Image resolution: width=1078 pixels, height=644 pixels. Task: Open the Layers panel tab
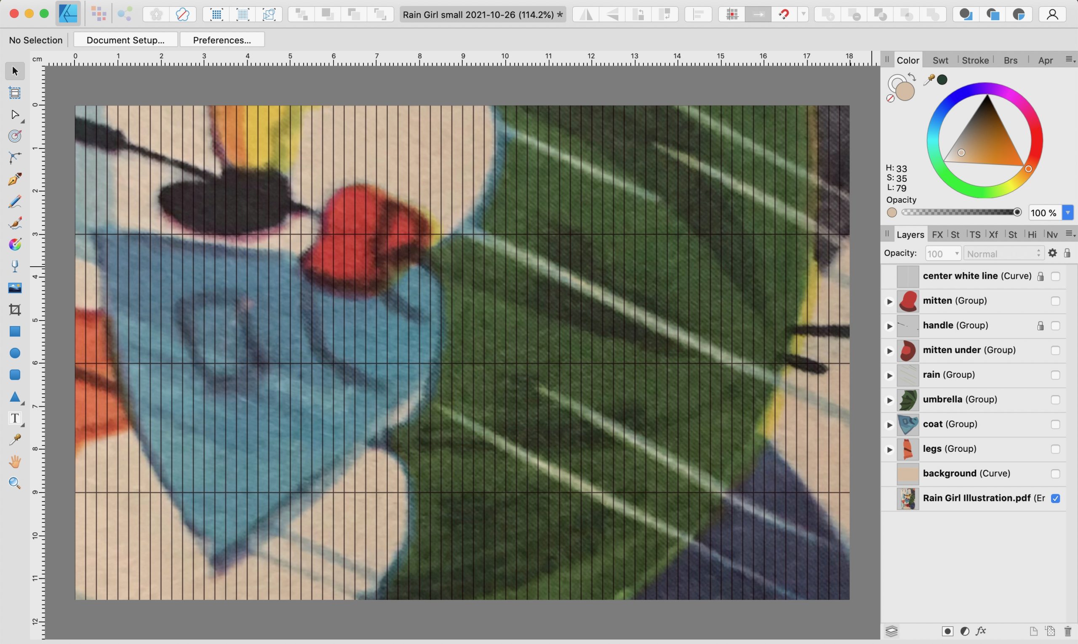click(x=910, y=234)
